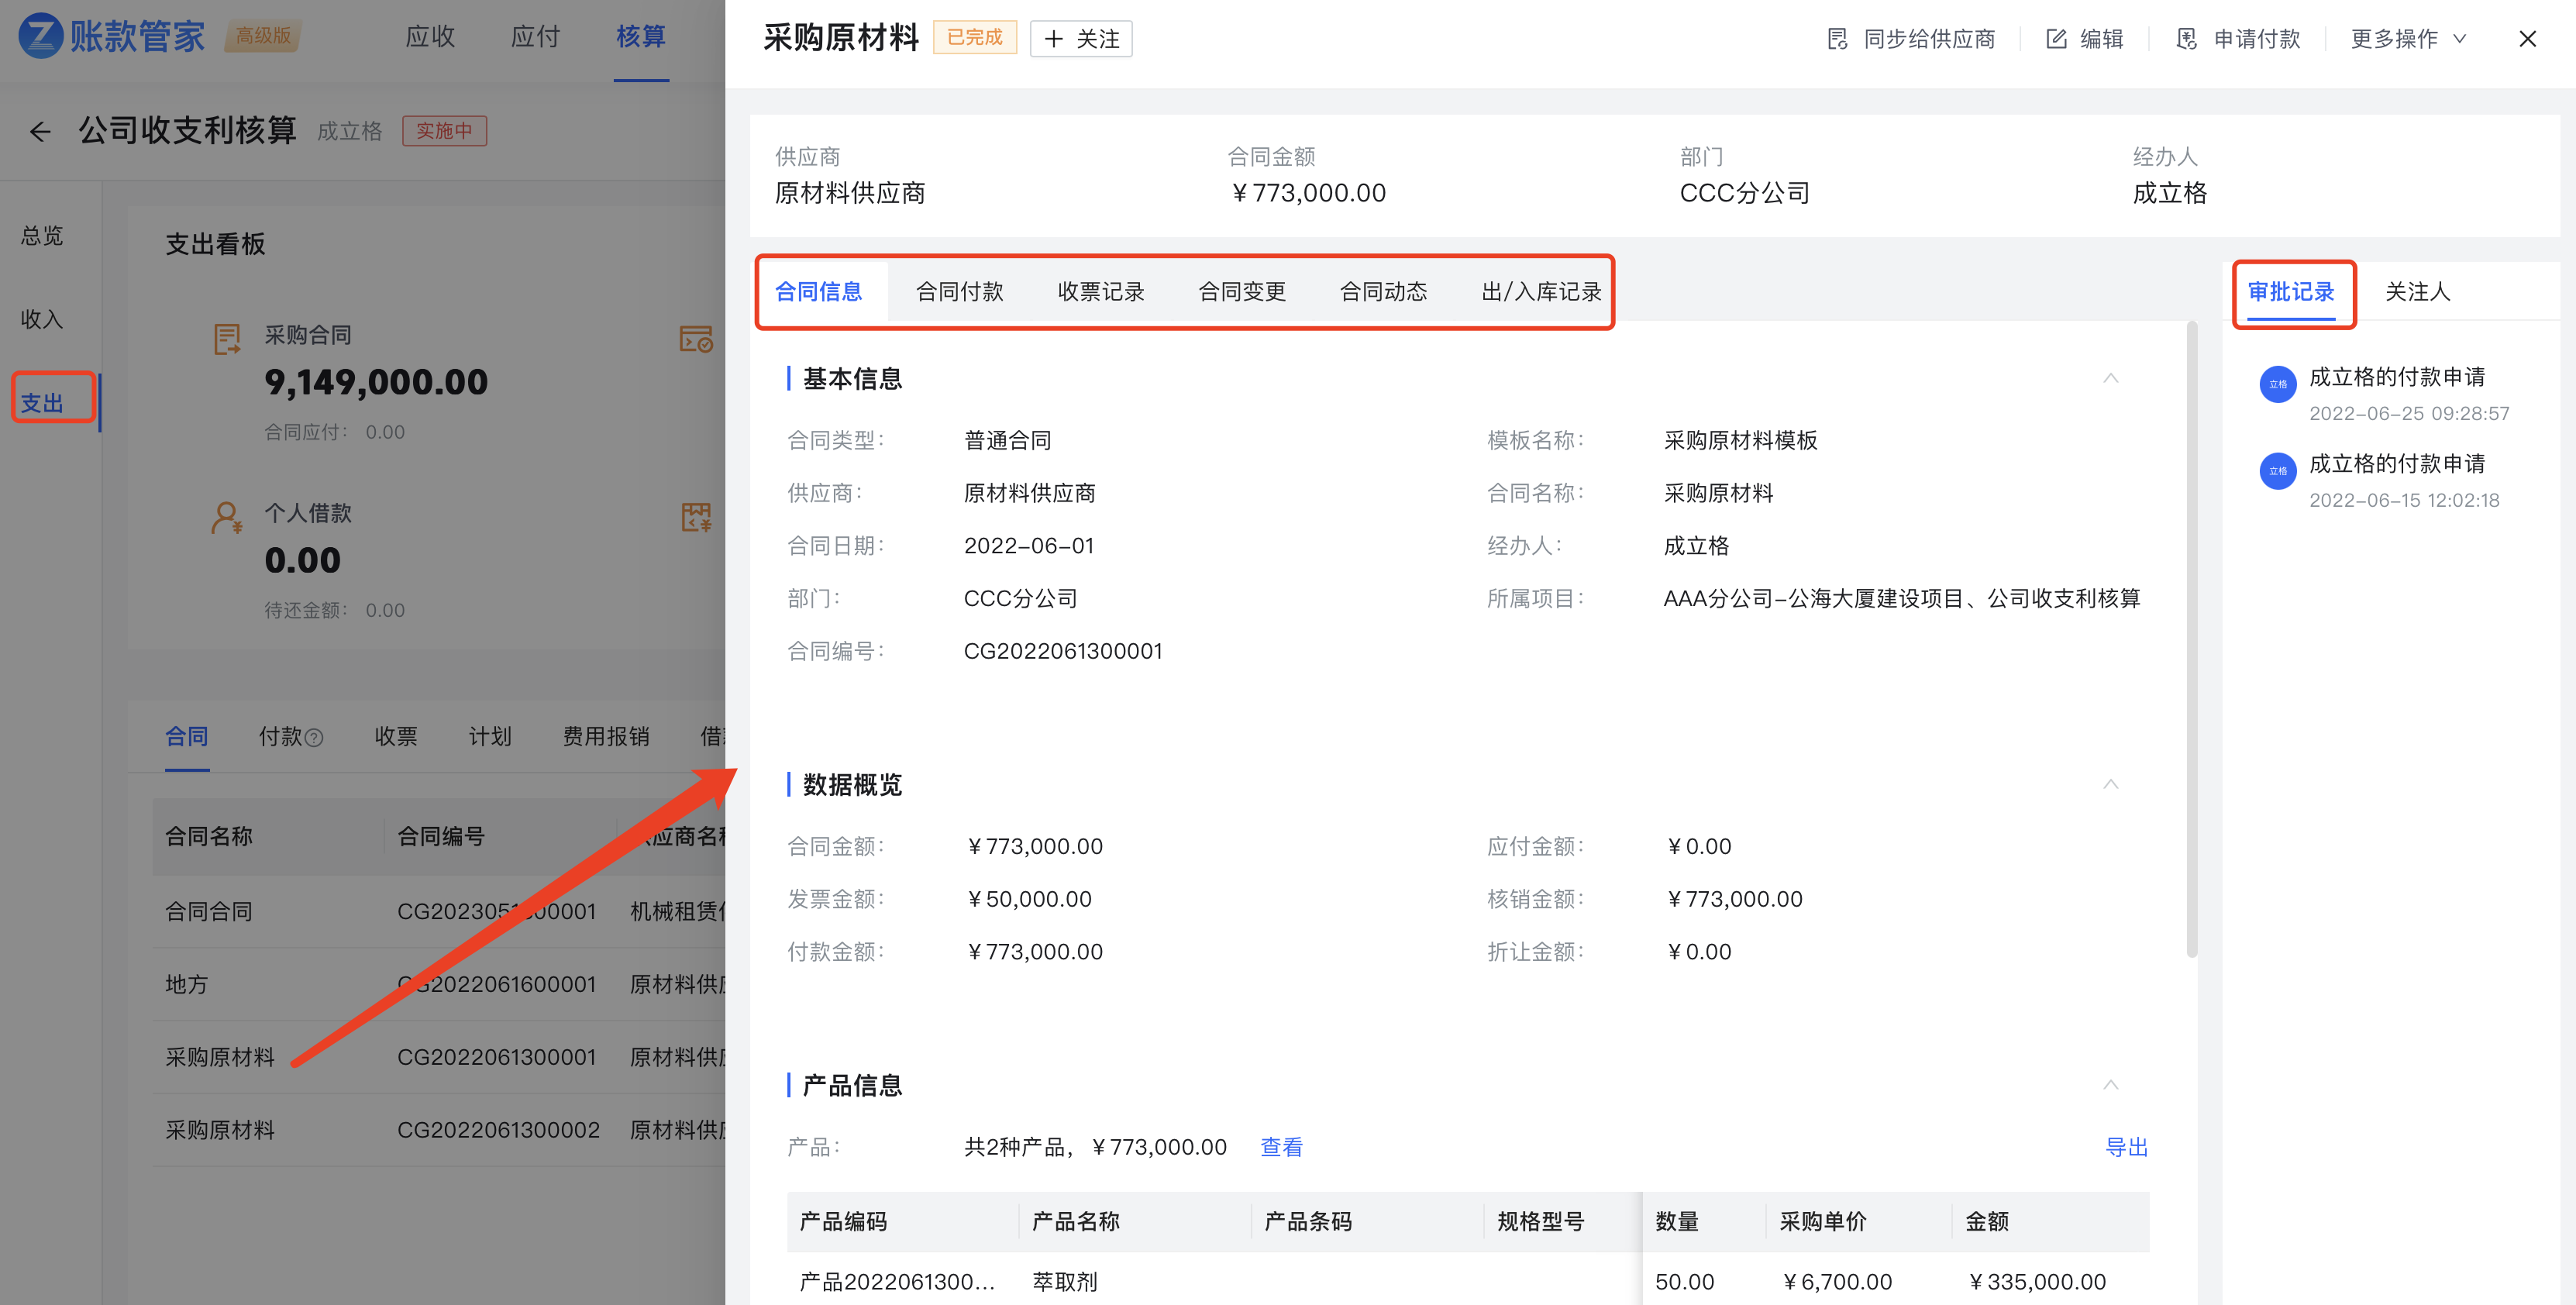Click the 导出 link
This screenshot has width=2576, height=1305.
click(x=2126, y=1147)
